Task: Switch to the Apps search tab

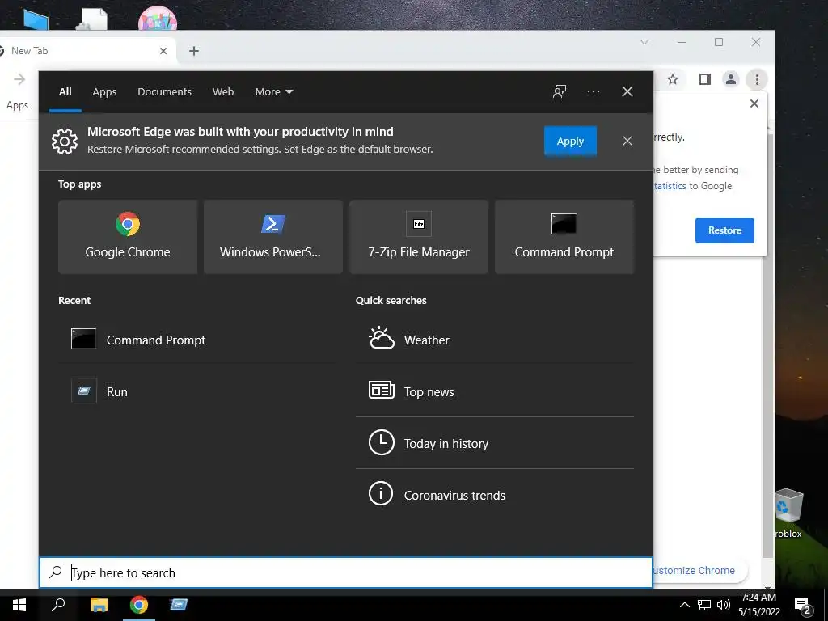Action: (104, 92)
